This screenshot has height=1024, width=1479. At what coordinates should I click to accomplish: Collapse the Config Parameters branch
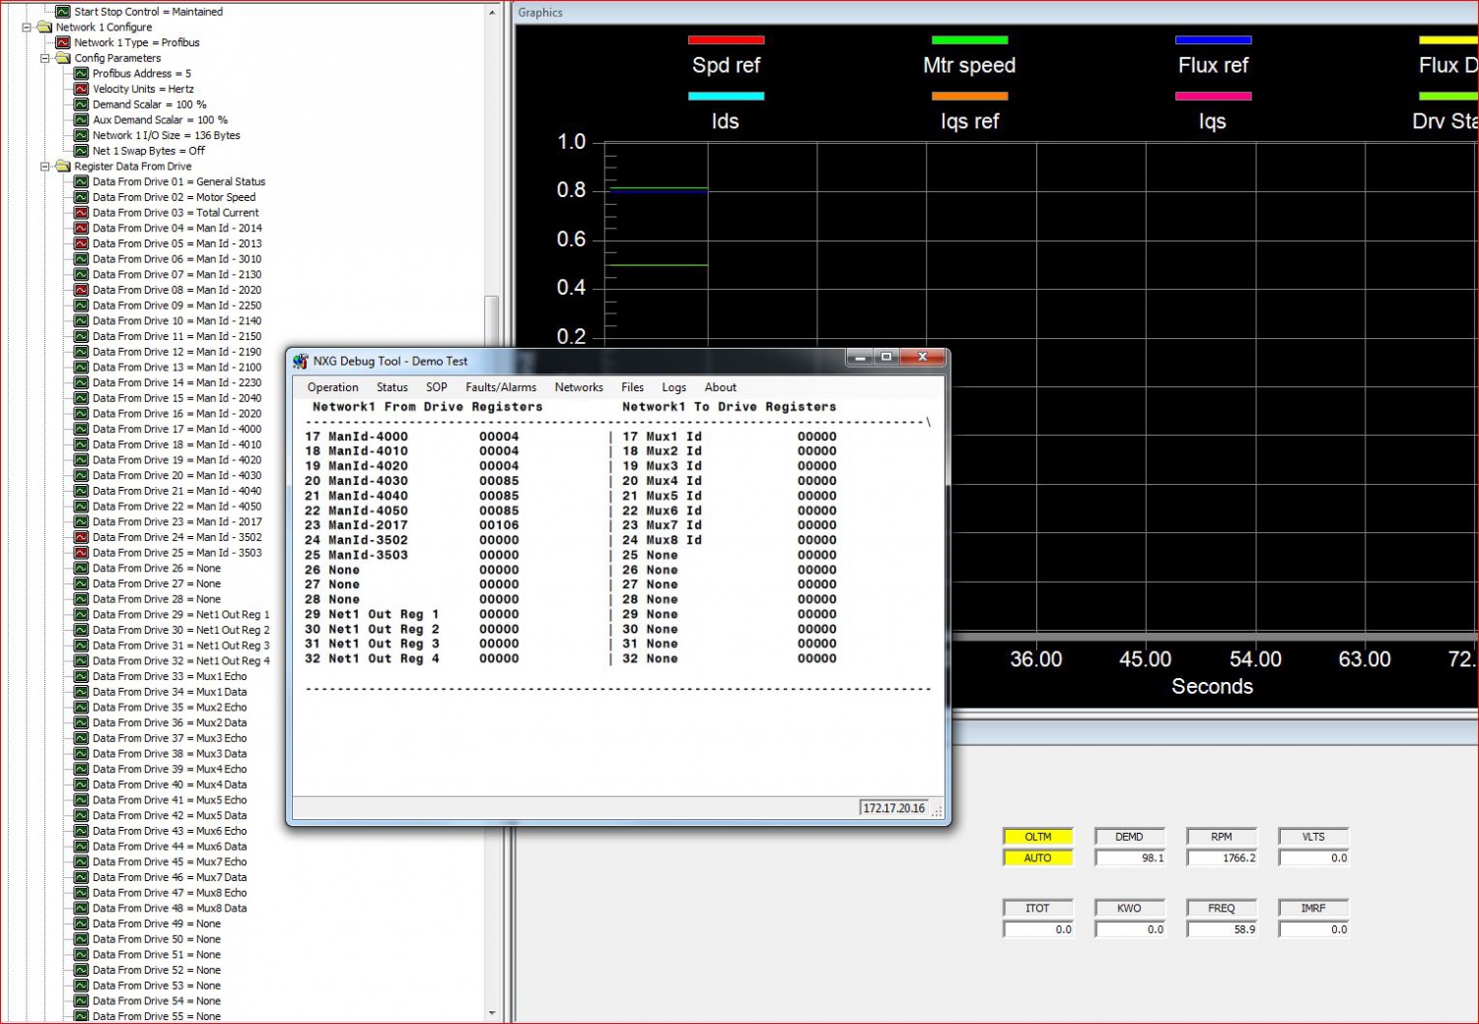44,58
